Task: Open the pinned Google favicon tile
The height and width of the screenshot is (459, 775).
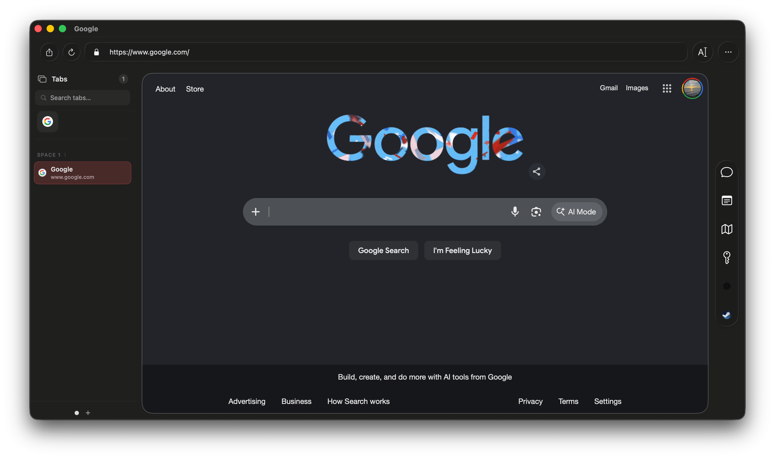Action: click(x=48, y=121)
